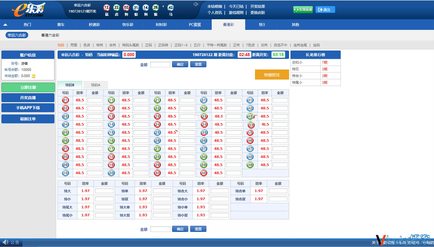Select red ball number 30
The image size is (434, 247).
coord(158,173)
